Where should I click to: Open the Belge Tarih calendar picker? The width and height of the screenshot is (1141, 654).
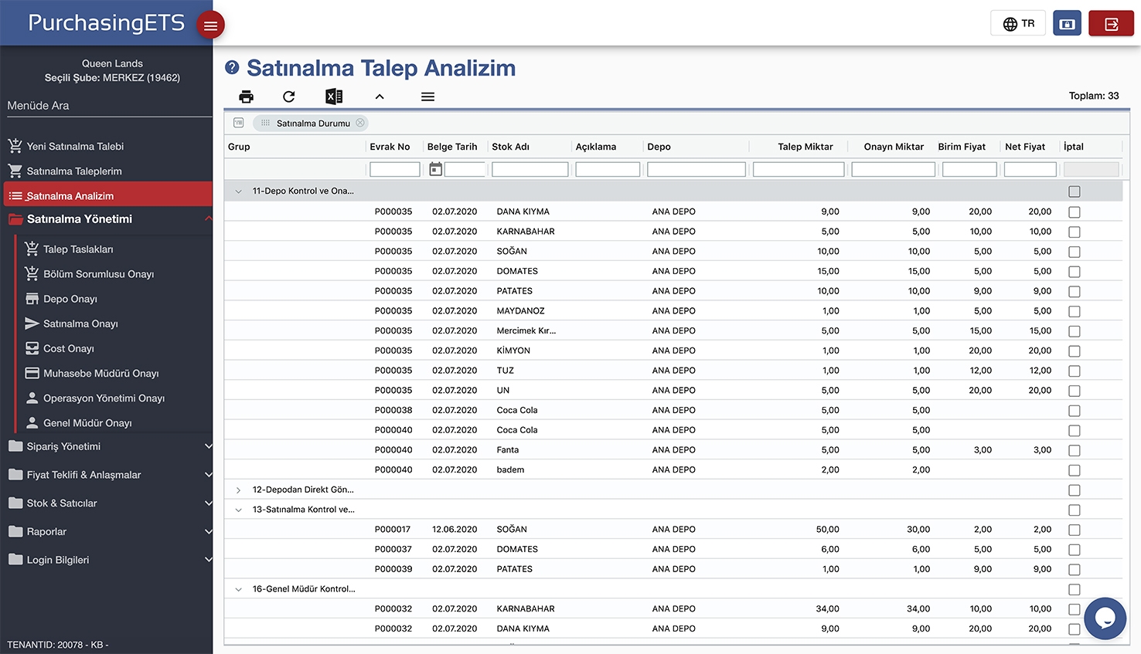[436, 169]
